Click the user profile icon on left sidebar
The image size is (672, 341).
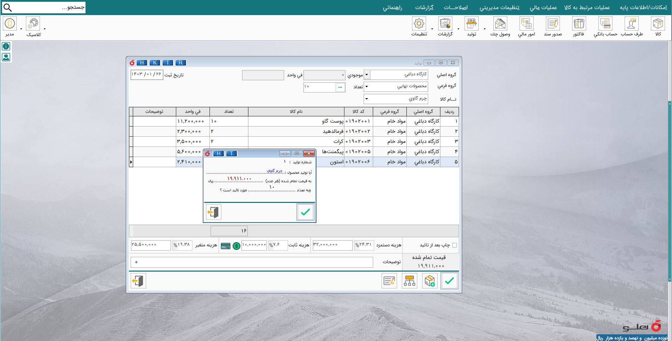[6, 57]
